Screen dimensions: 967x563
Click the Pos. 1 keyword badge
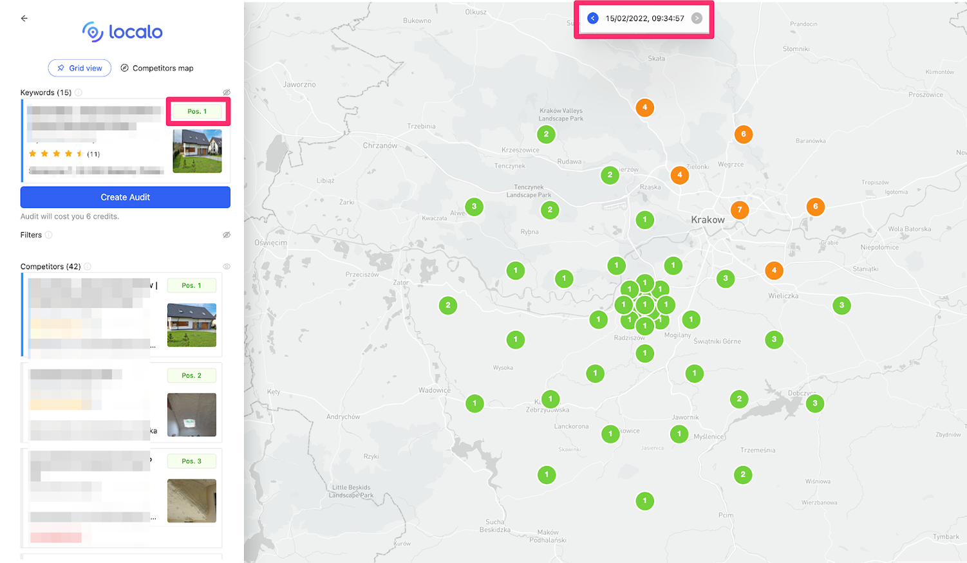[x=198, y=112]
